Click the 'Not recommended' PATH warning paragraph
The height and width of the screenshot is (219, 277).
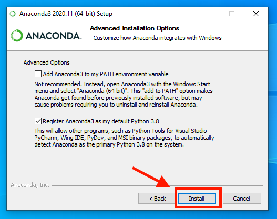point(124,94)
